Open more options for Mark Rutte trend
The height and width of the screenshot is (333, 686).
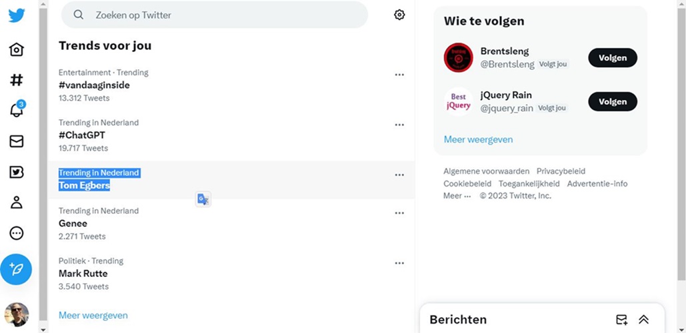click(399, 263)
